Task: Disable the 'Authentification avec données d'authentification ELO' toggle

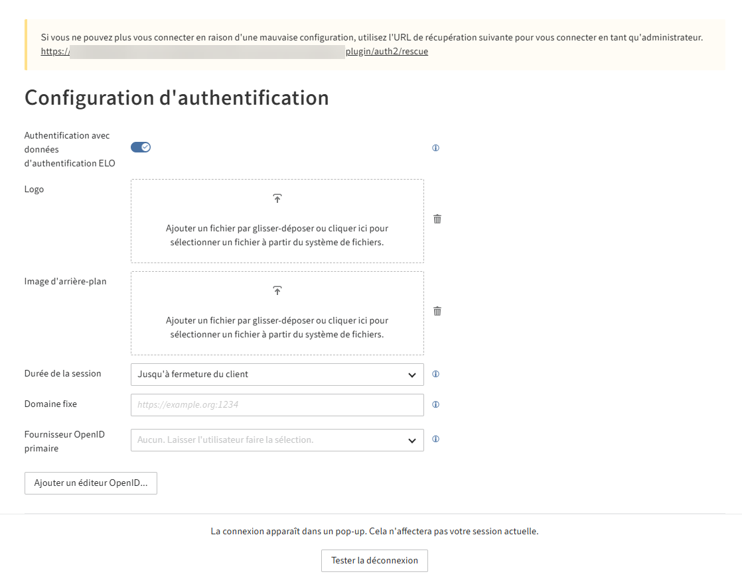Action: coord(141,146)
